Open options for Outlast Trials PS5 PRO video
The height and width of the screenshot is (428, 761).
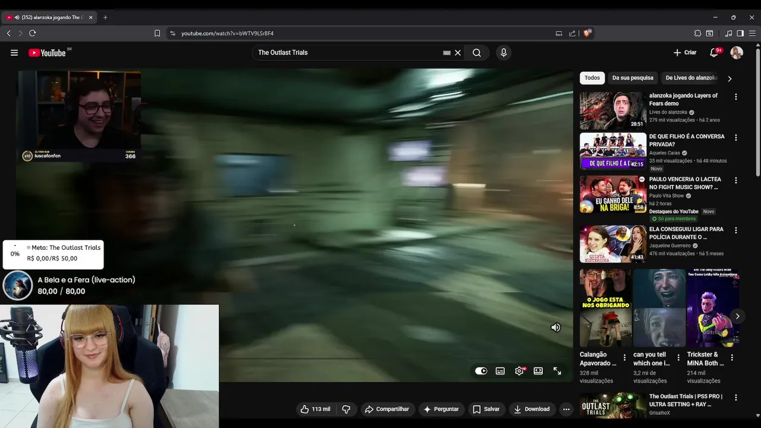736,398
